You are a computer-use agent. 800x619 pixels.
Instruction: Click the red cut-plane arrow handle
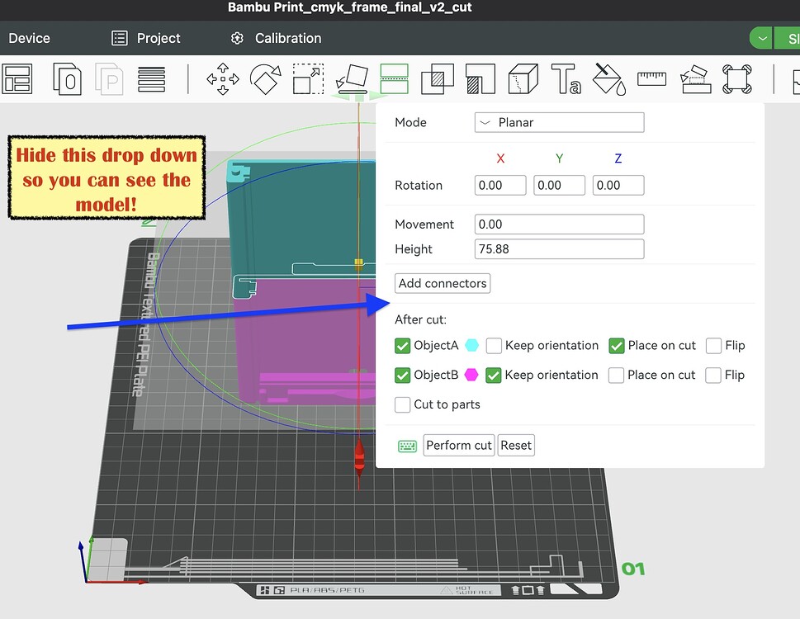point(359,458)
